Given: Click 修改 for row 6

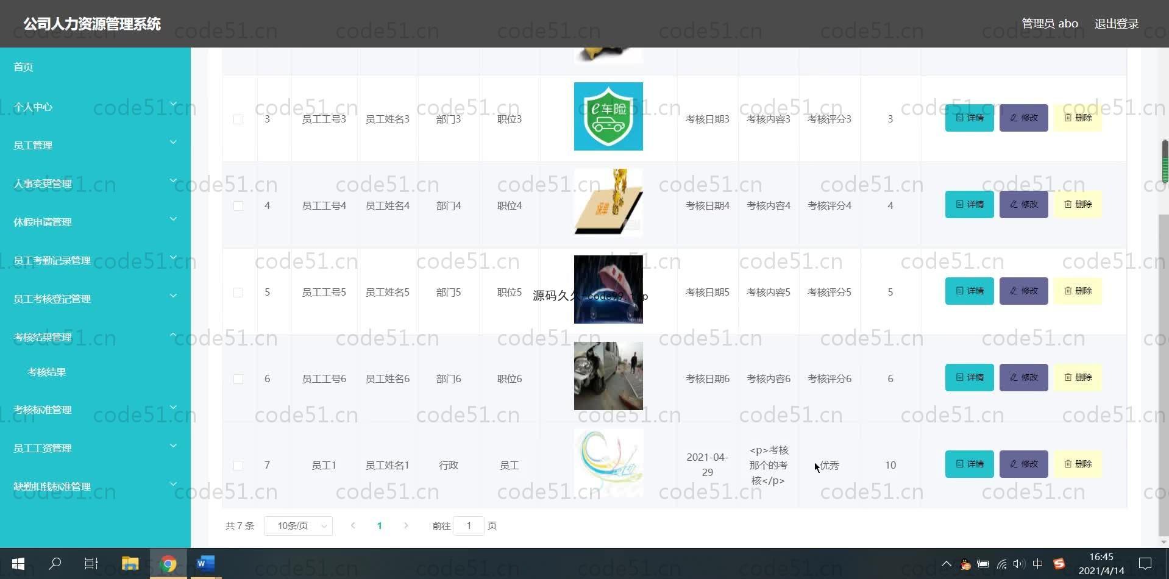Looking at the screenshot, I should 1023,377.
